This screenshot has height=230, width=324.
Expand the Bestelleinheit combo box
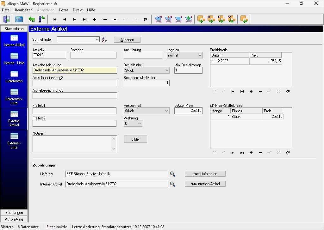point(166,70)
